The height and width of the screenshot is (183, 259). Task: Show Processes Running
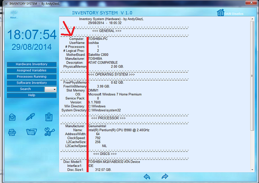pos(32,77)
